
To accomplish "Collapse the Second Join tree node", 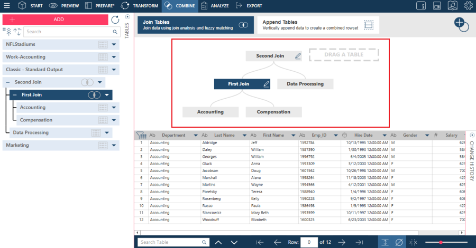I will (8, 82).
